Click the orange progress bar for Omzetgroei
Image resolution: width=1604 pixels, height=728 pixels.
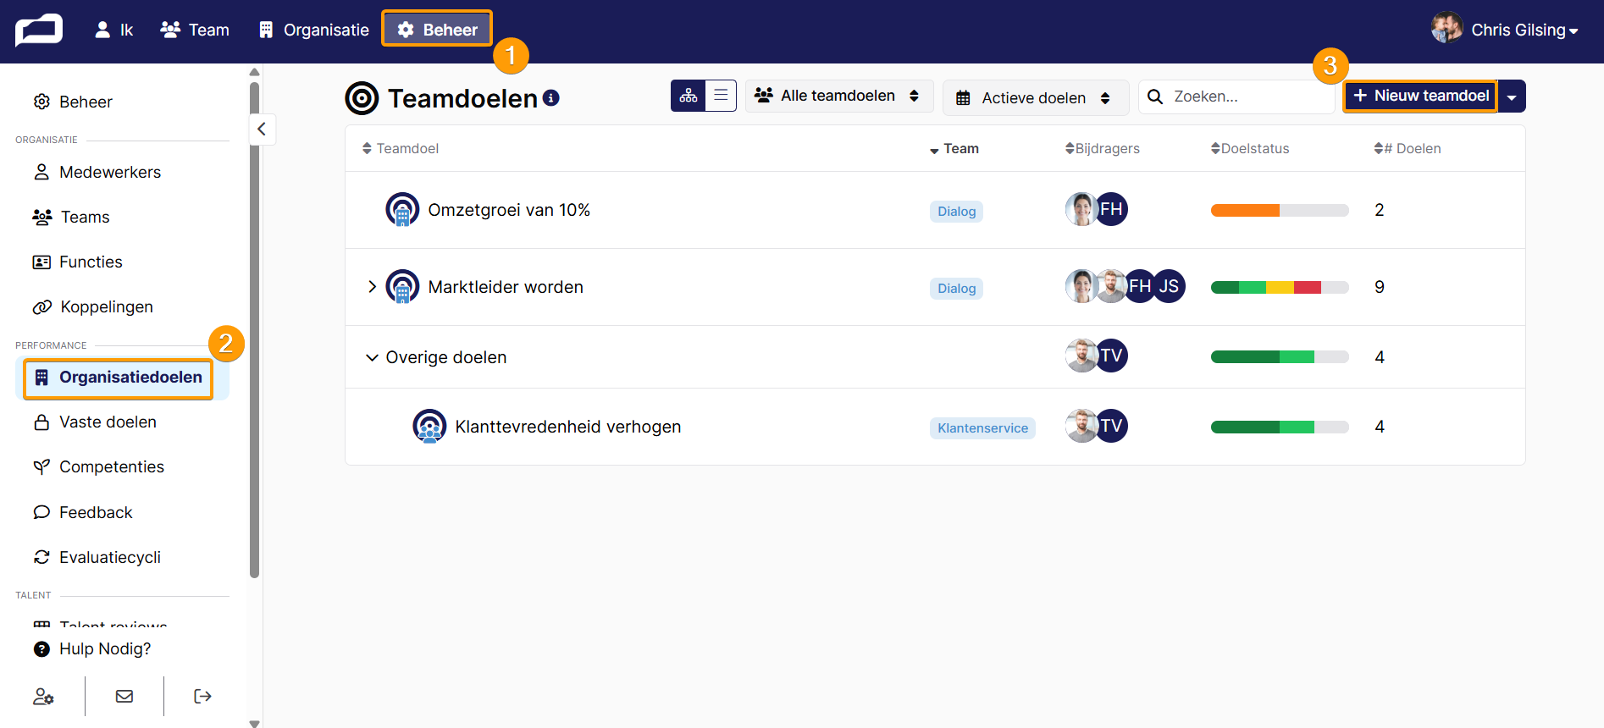tap(1280, 210)
